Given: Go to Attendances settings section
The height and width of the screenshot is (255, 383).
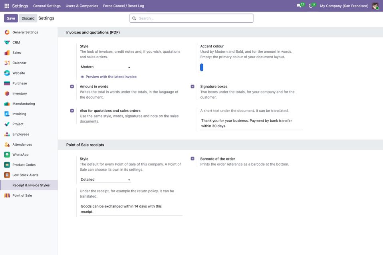Looking at the screenshot, I should tap(29, 144).
